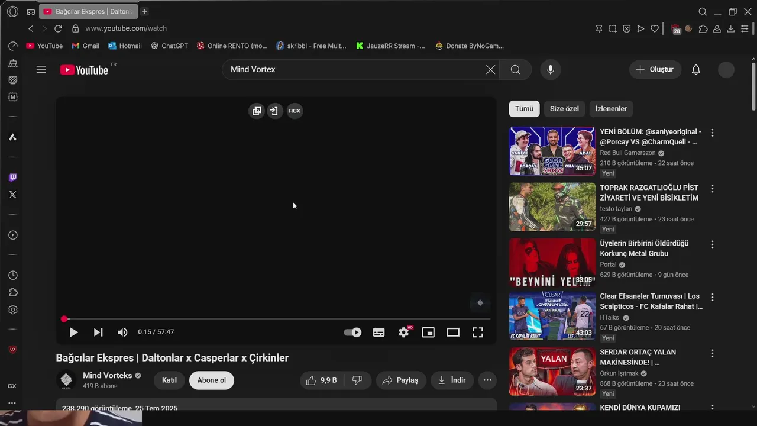Open Twitch panel in the sidebar
Screen dimensions: 757x426
click(12, 177)
